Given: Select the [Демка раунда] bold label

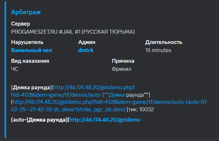Looking at the screenshot, I should [x=32, y=87].
